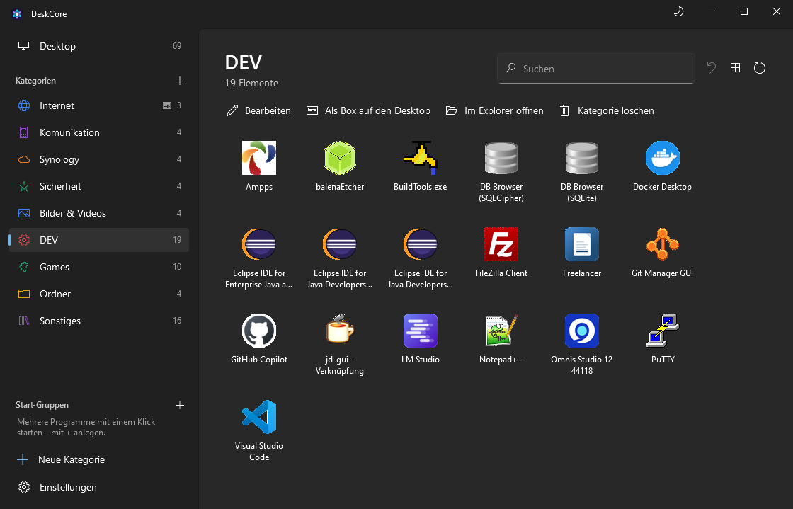Click the DeskCore logo in title bar

coord(17,13)
